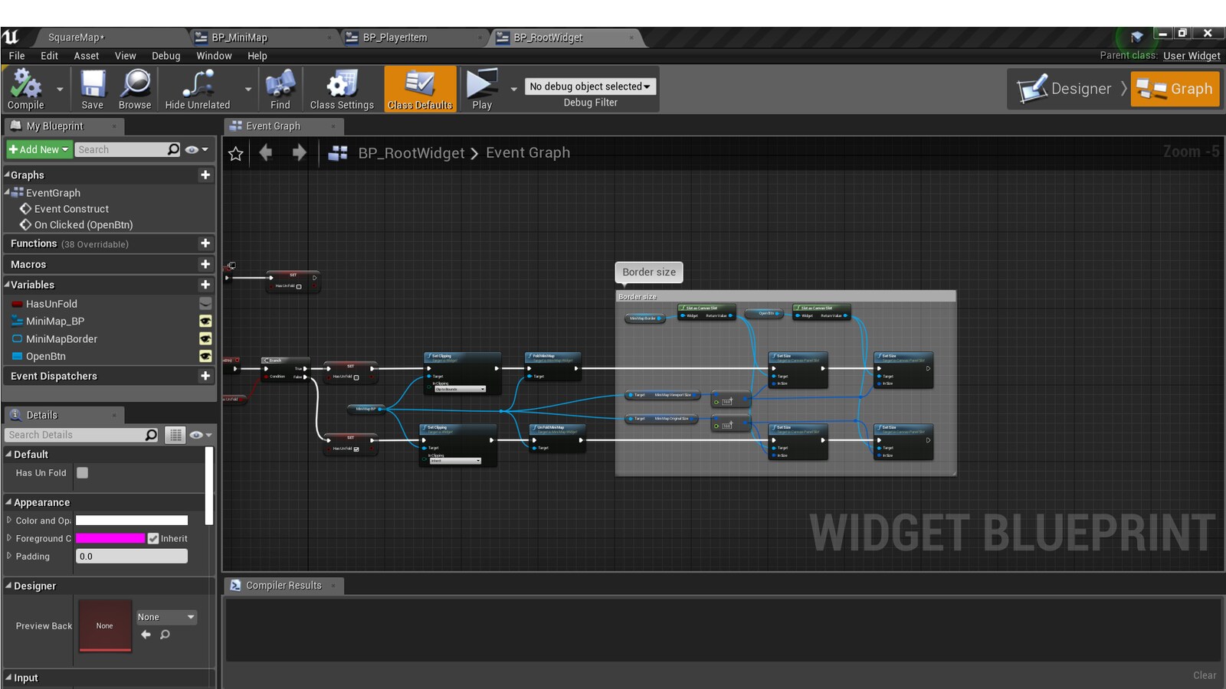Open the No debug object selected dropdown
This screenshot has width=1226, height=689.
coord(589,86)
